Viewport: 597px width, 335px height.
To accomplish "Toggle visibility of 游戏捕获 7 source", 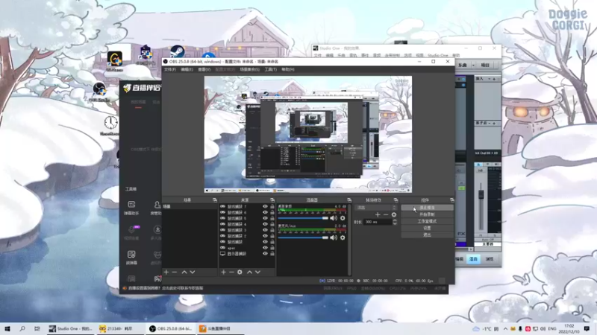I will click(x=265, y=206).
